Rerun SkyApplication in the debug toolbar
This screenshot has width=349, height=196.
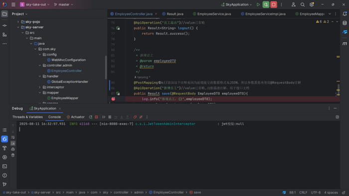90,117
